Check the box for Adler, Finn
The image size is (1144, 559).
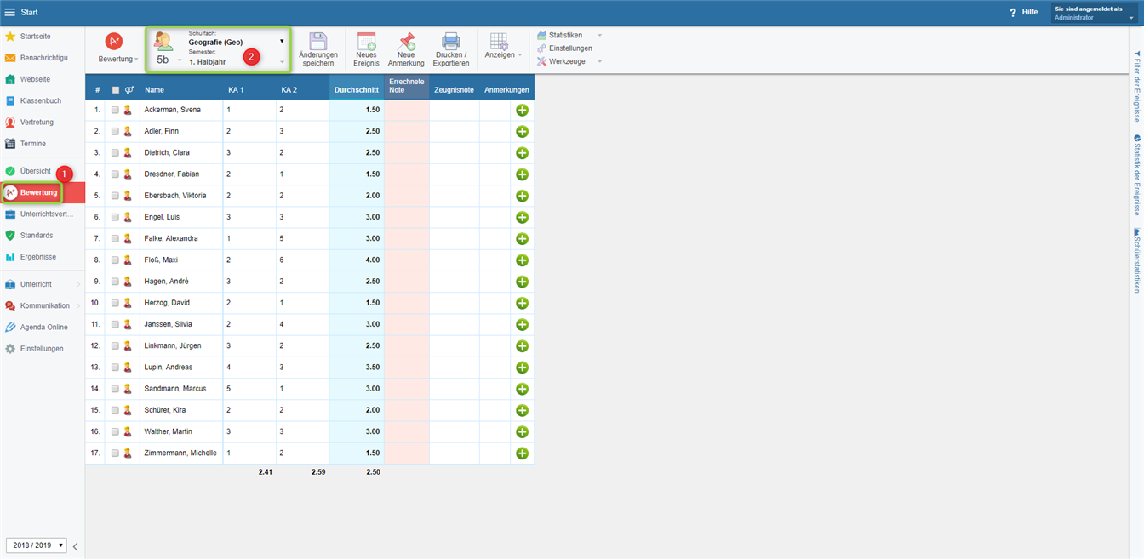click(116, 131)
